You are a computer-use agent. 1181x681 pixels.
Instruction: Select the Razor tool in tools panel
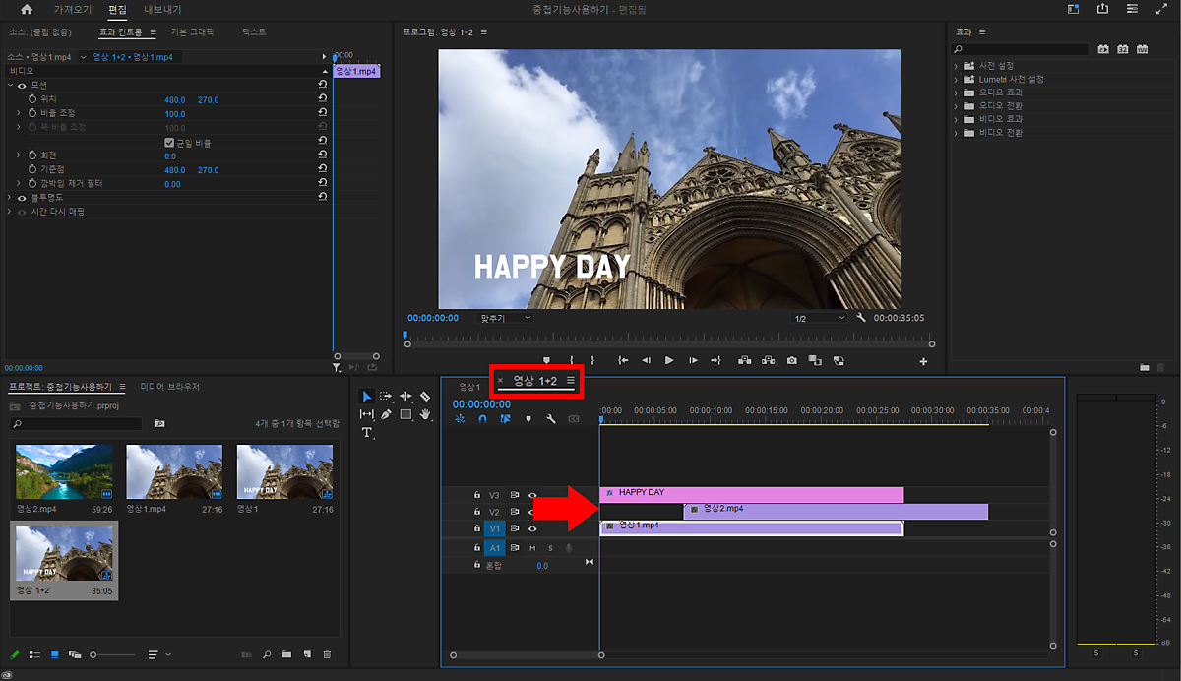click(x=425, y=396)
